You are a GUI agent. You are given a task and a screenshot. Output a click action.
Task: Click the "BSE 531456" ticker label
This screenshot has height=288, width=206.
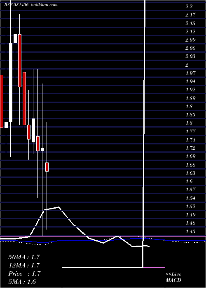click(x=16, y=5)
